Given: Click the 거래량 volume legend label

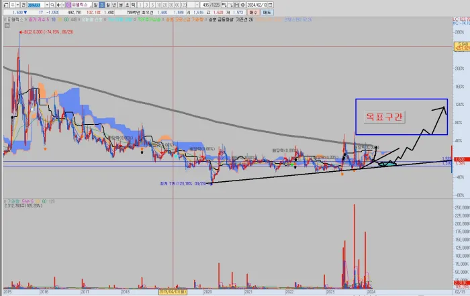Looking at the screenshot, I should (14, 201).
